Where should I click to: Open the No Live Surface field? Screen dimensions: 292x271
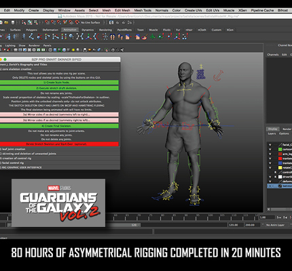(x=90, y=22)
